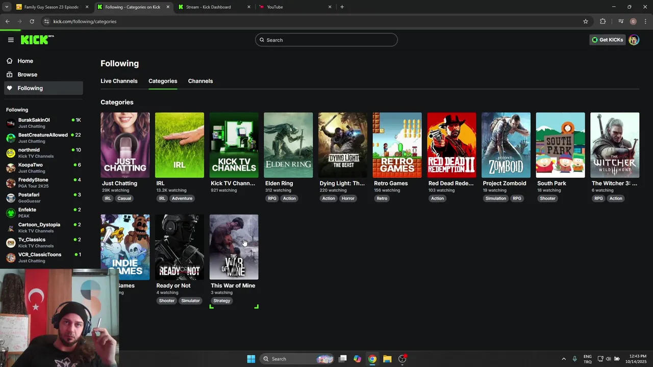Open the Red Dead Redemption II thumbnail
This screenshot has height=367, width=653.
pos(451,145)
